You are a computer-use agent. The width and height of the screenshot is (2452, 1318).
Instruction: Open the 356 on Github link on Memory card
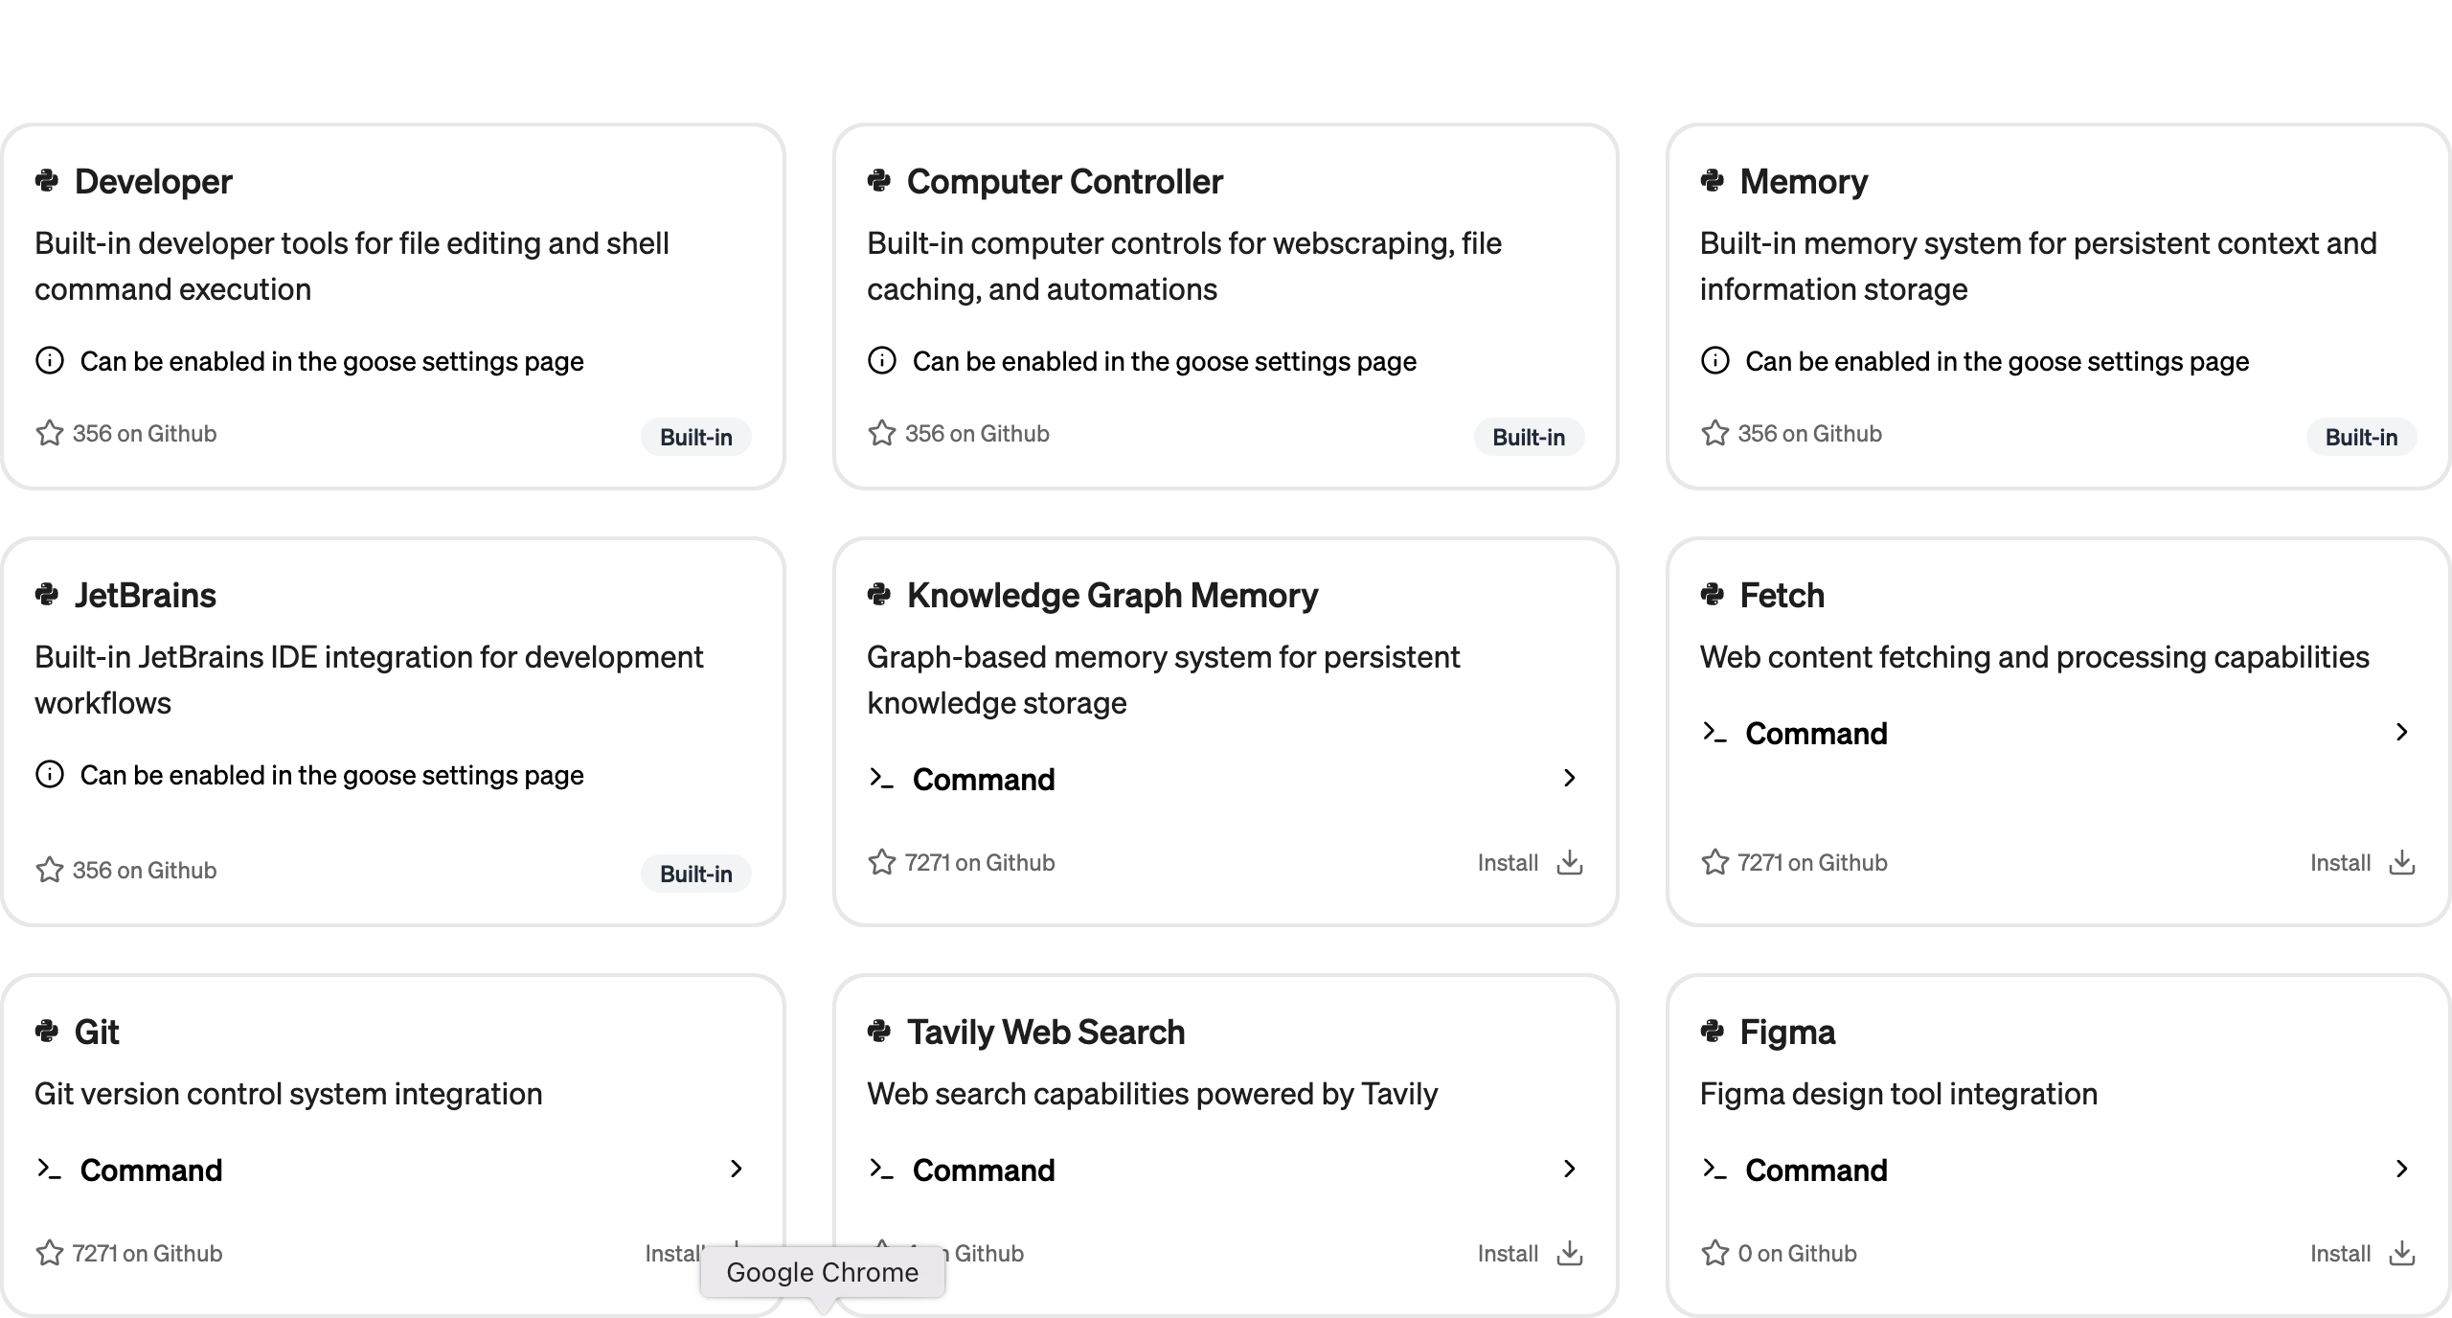pos(1809,433)
